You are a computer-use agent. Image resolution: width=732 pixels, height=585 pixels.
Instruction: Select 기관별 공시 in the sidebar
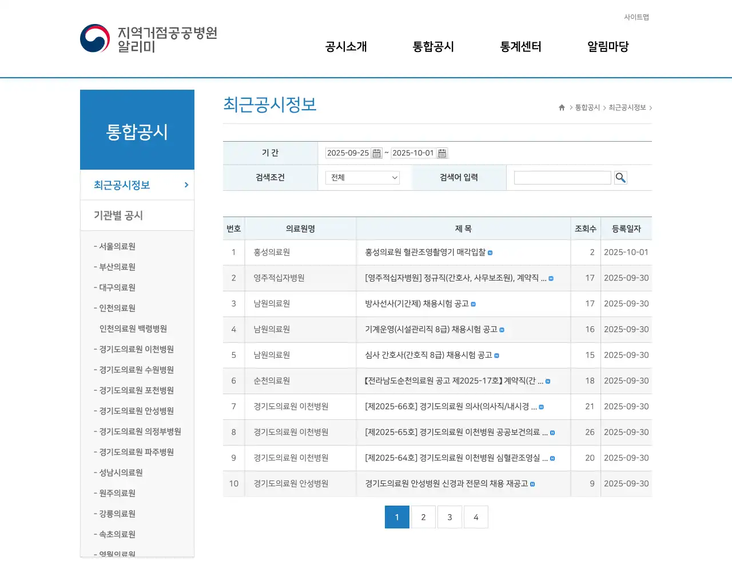point(118,215)
